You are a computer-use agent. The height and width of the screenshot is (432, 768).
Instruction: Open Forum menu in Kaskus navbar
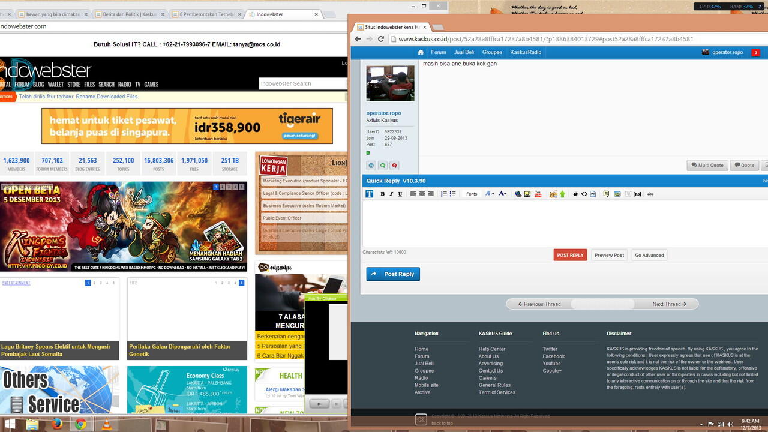(439, 52)
